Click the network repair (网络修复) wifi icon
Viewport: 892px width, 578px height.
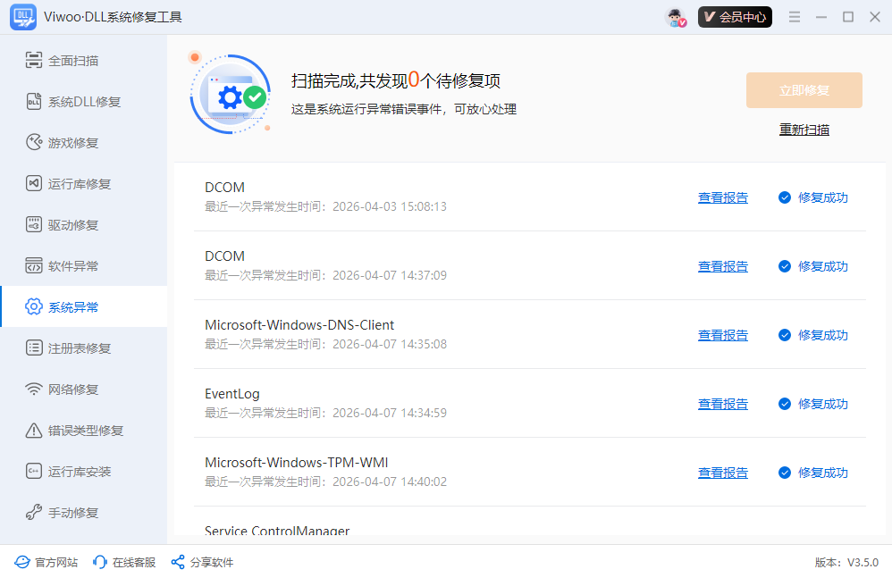34,390
